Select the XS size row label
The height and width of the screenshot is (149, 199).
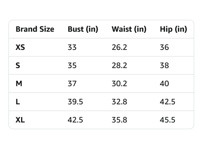20,47
